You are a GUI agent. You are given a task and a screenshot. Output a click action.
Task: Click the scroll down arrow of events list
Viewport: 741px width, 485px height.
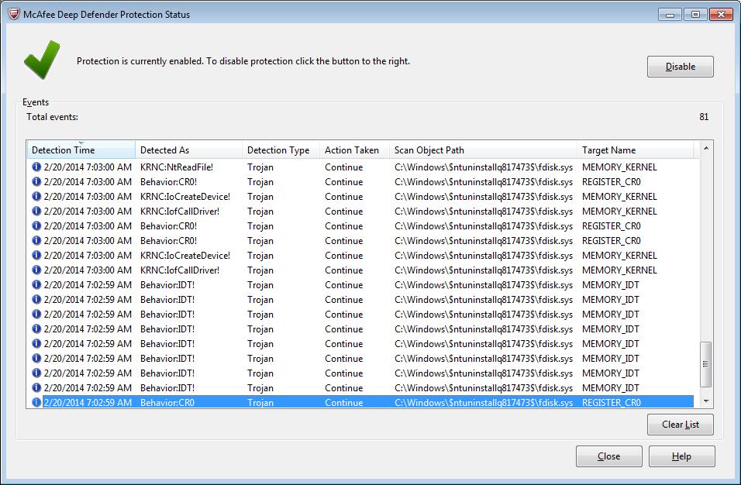click(x=705, y=401)
